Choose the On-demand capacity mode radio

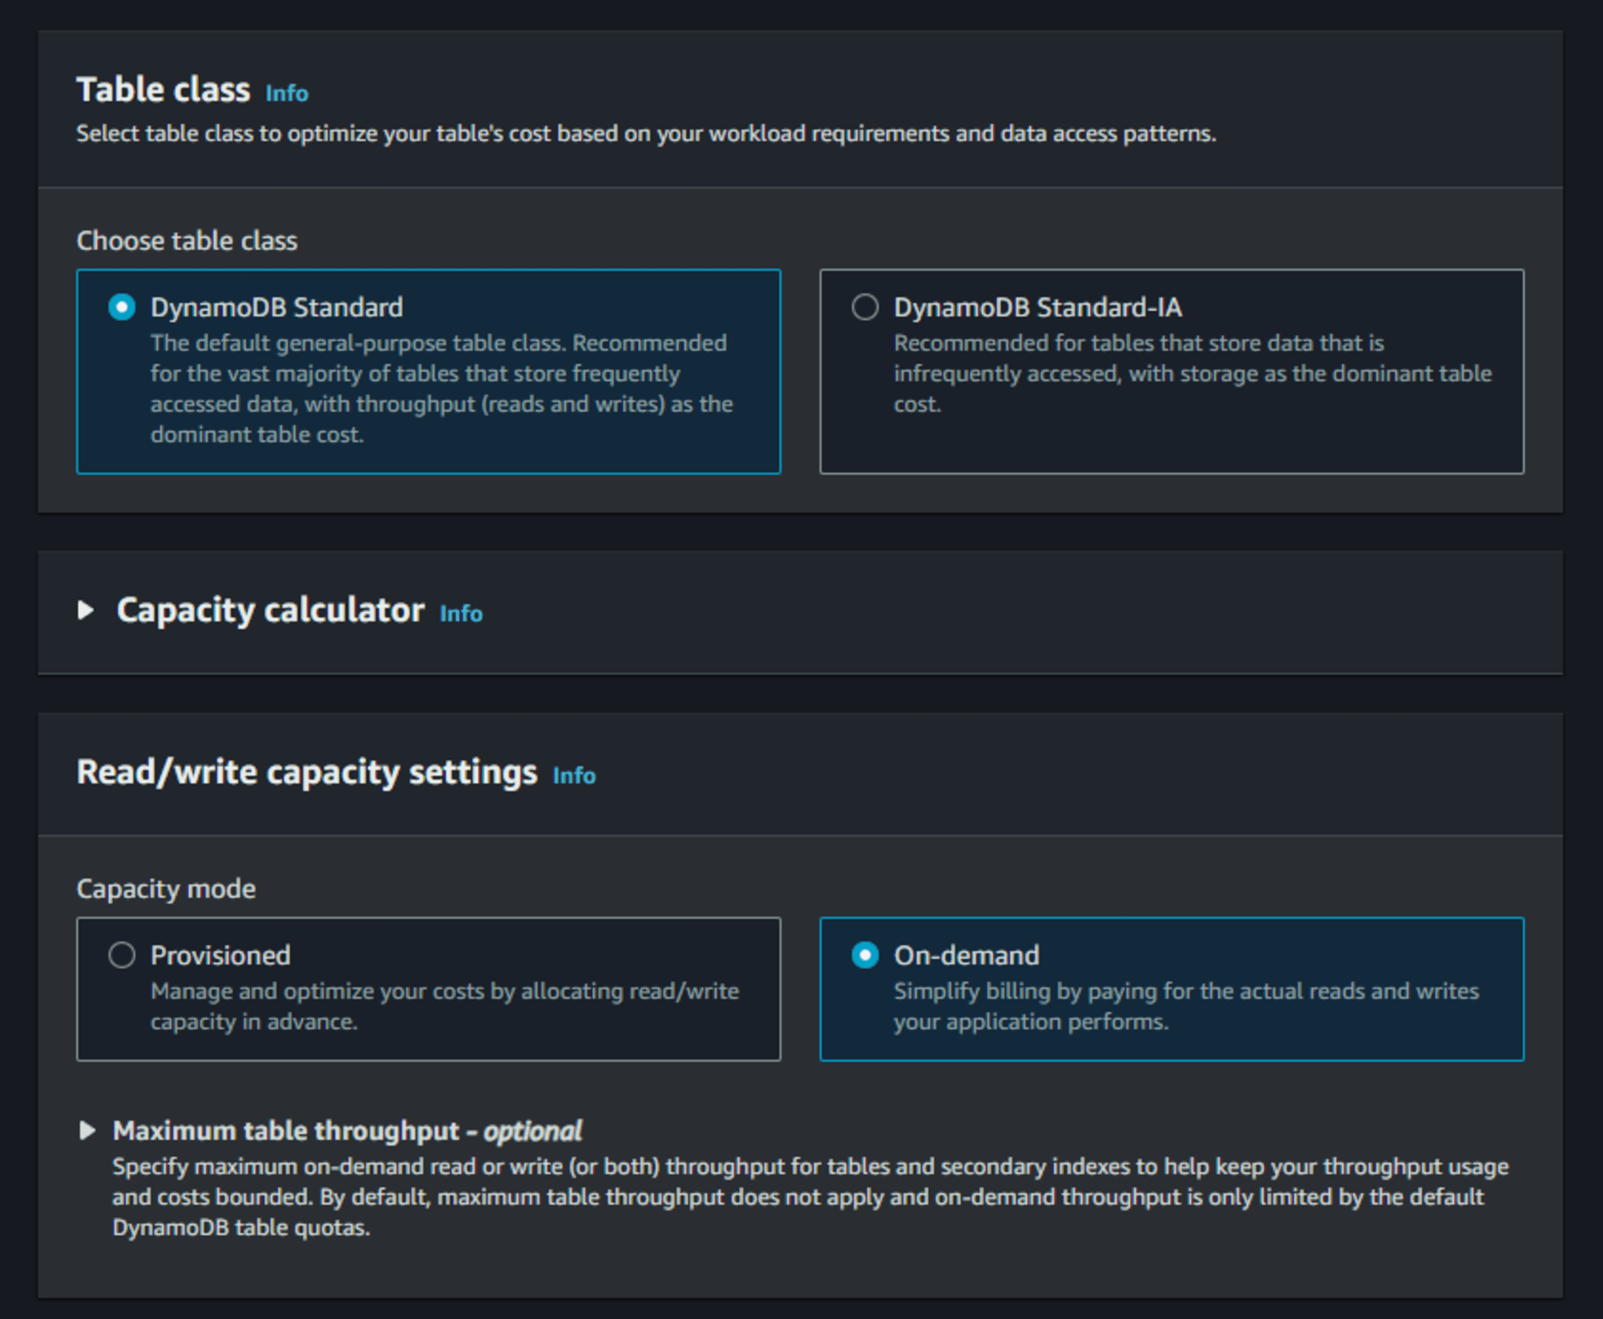[865, 955]
